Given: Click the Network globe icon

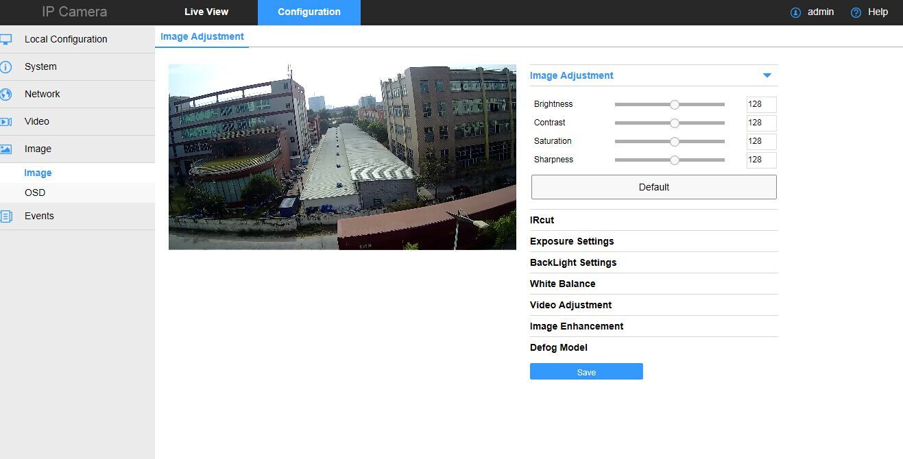Looking at the screenshot, I should 5,95.
